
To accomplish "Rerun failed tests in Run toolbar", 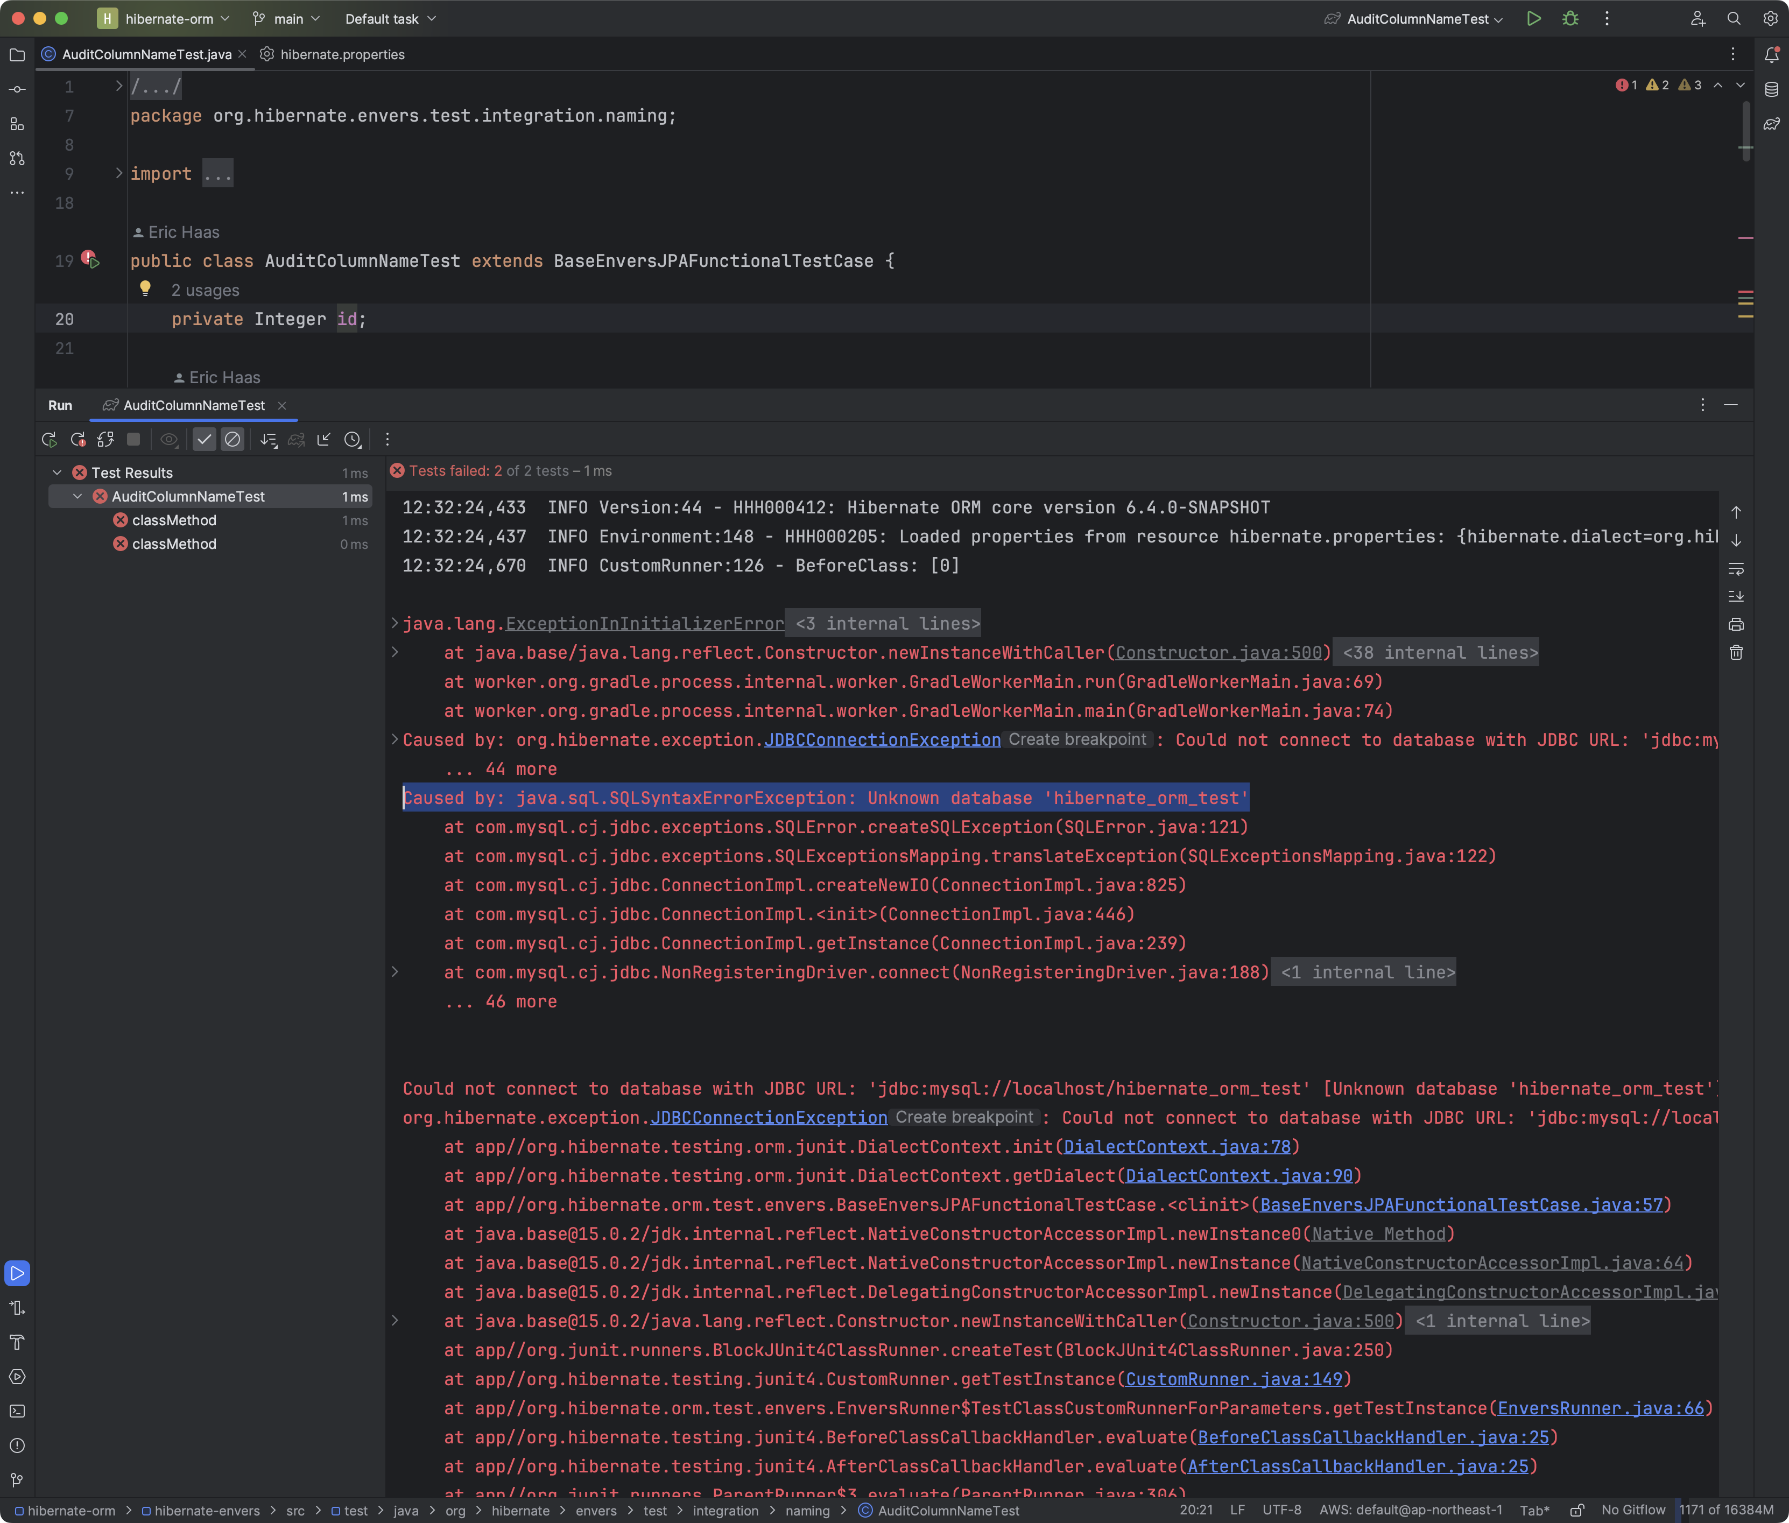I will point(78,440).
